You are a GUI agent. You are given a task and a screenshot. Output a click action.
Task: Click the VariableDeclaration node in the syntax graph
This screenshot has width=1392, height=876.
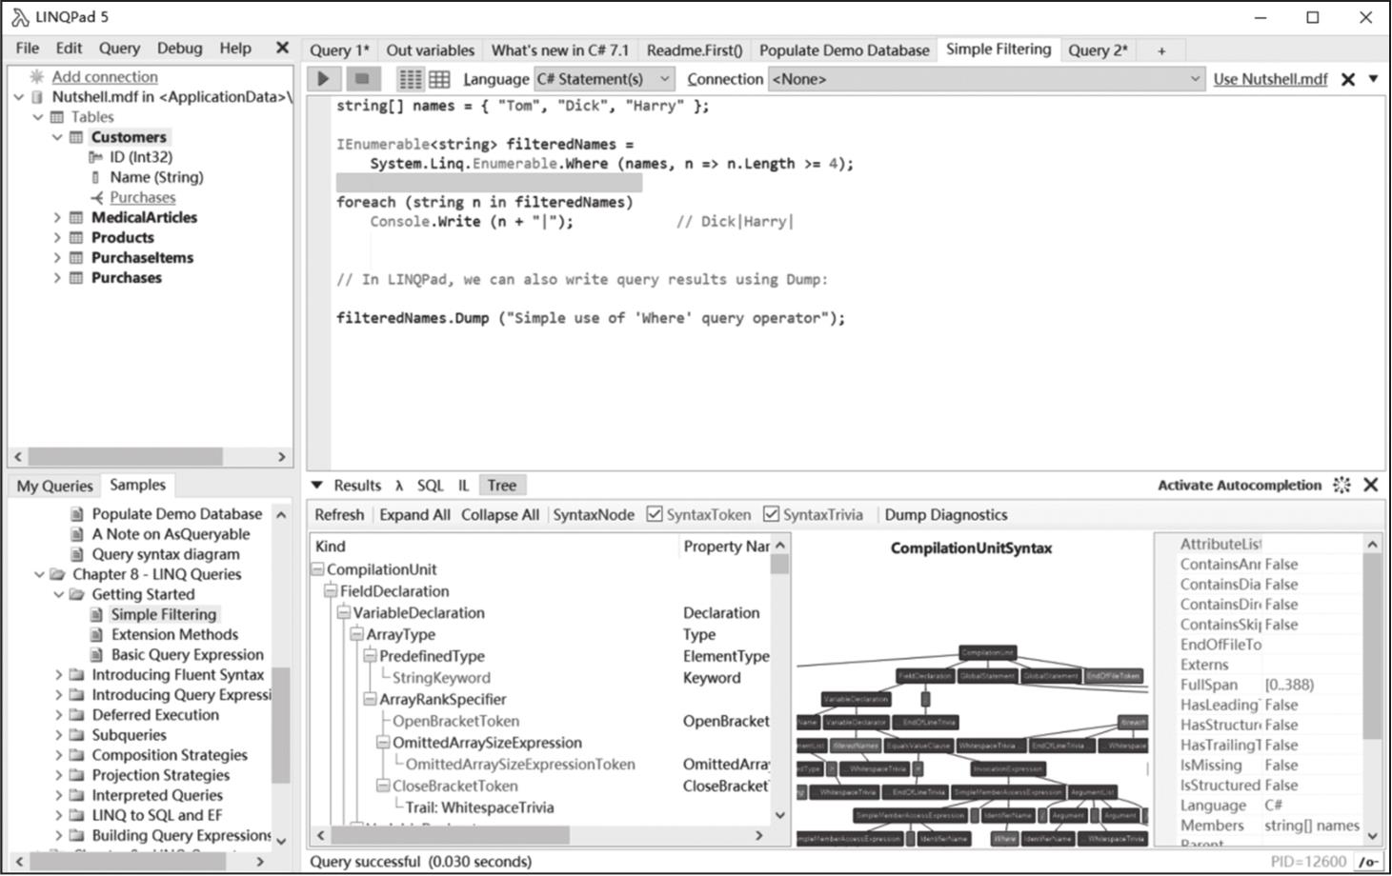pyautogui.click(x=856, y=699)
